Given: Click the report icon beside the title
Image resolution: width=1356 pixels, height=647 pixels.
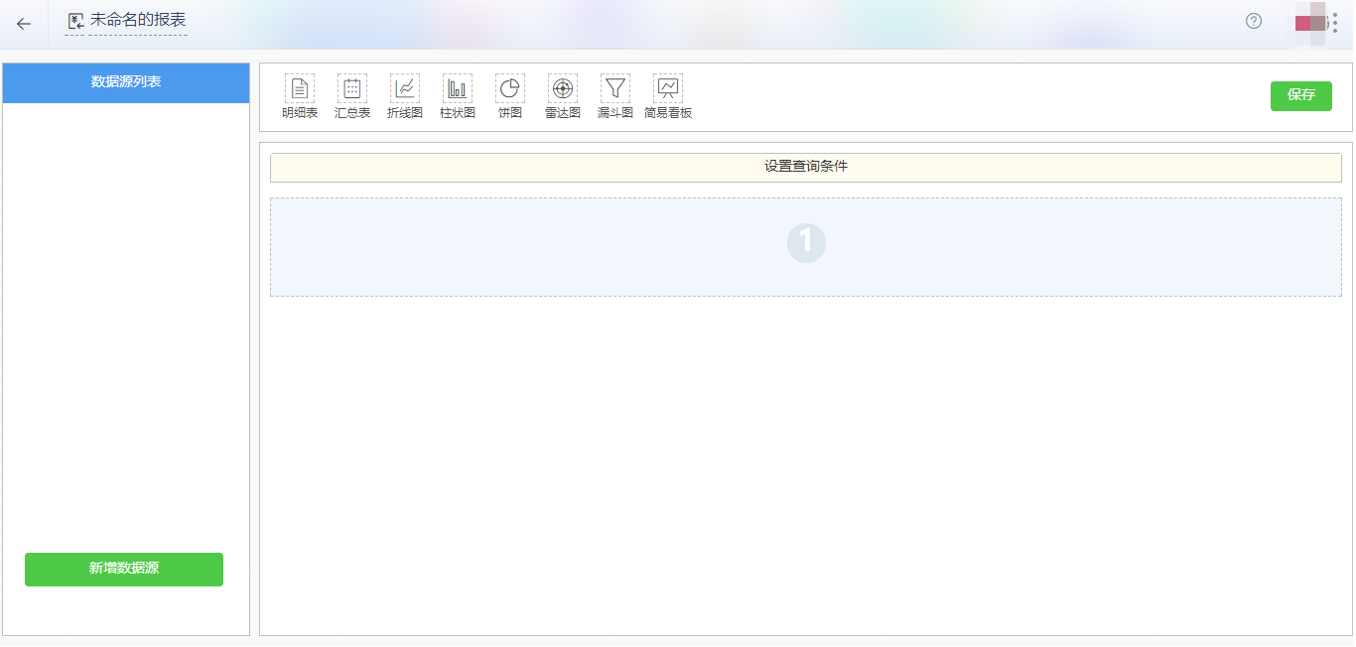Looking at the screenshot, I should coord(74,19).
